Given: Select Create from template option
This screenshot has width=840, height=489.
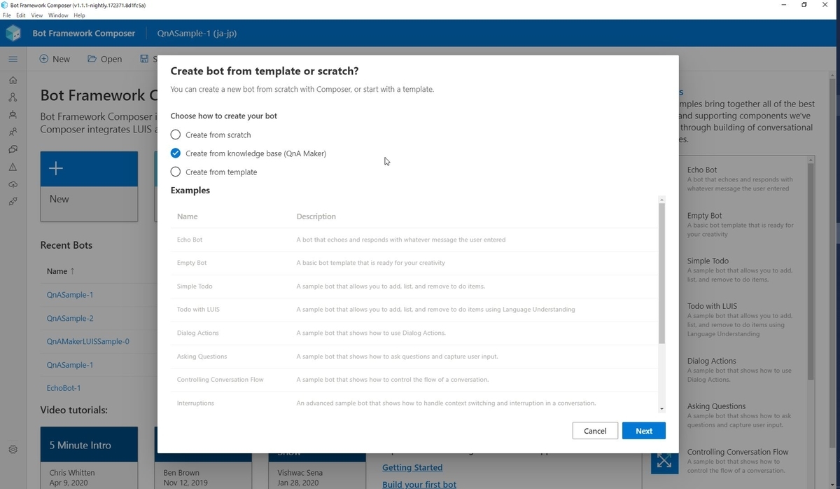Looking at the screenshot, I should coord(213,172).
